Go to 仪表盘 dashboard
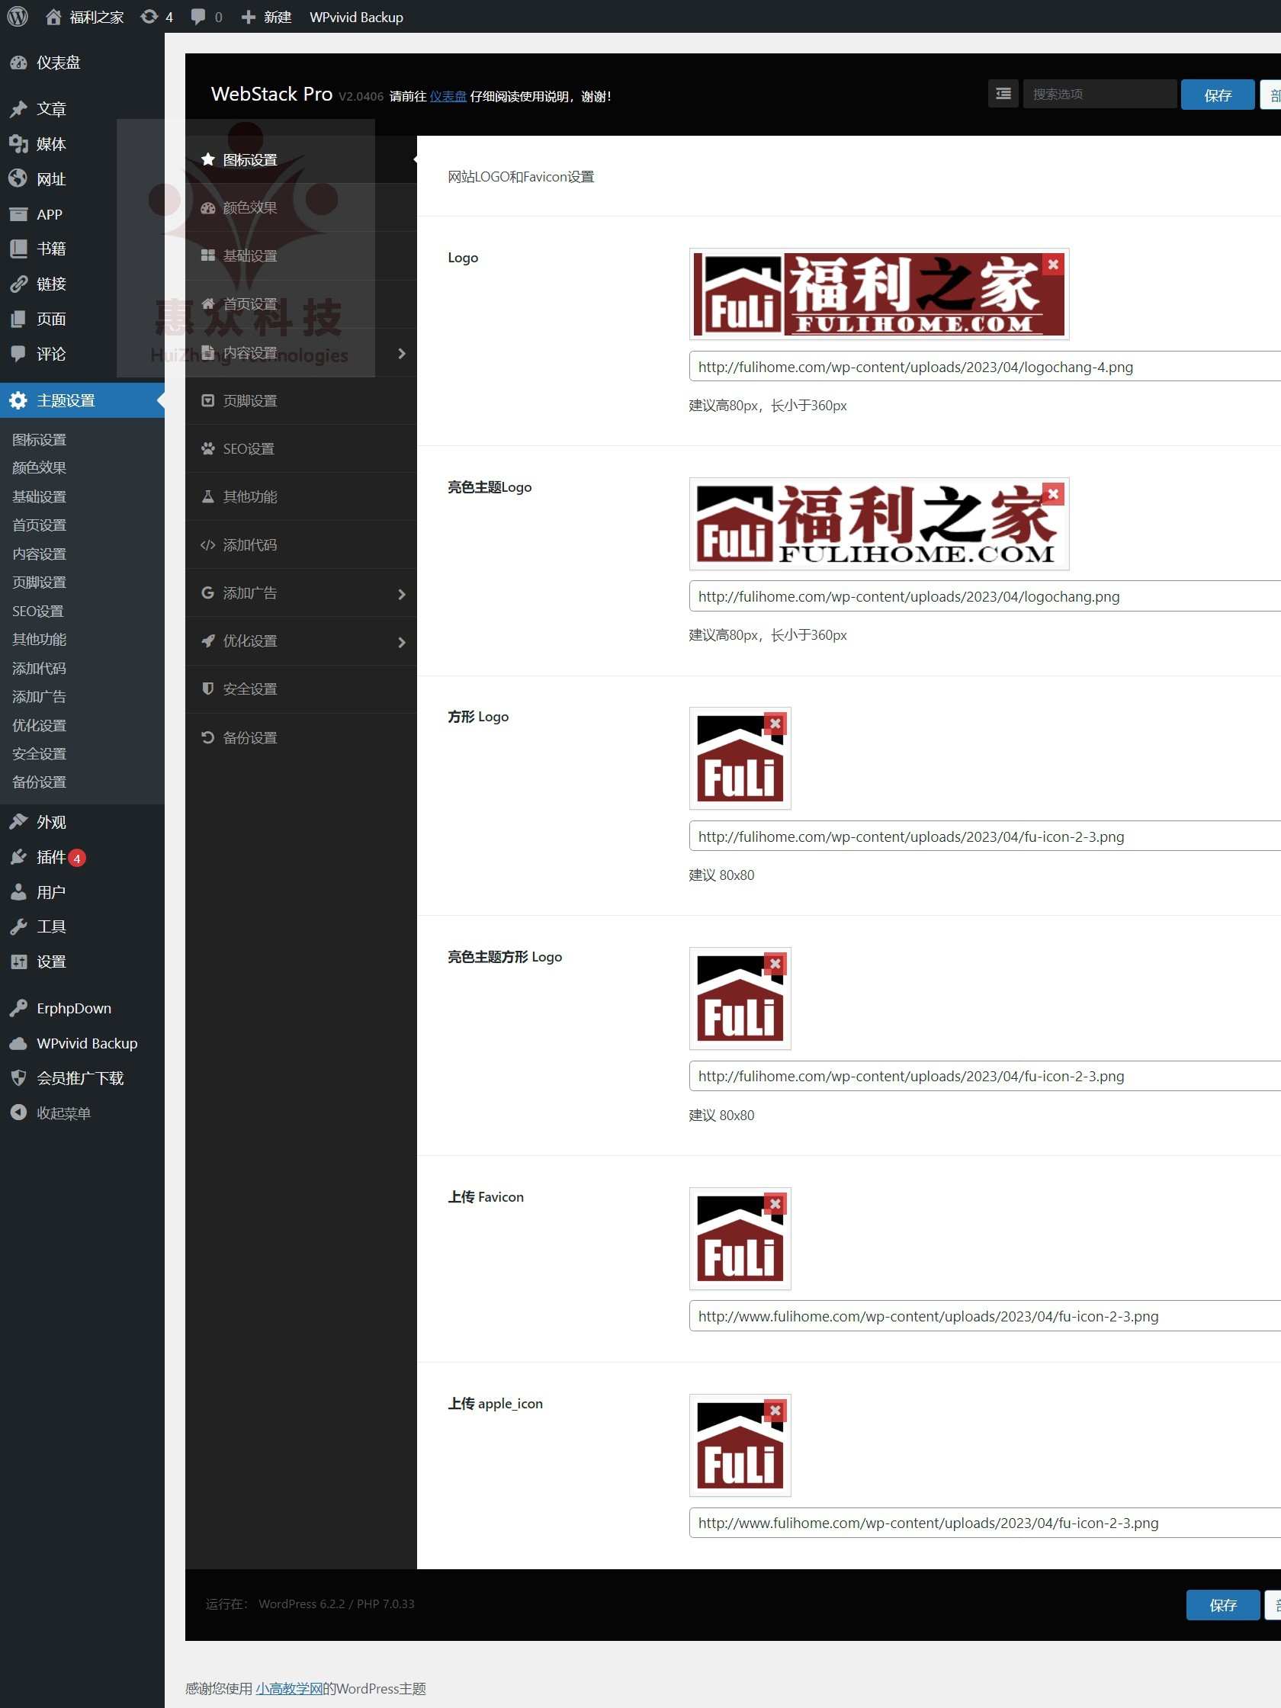Screen dimensions: 1281x1708 [x=82, y=63]
